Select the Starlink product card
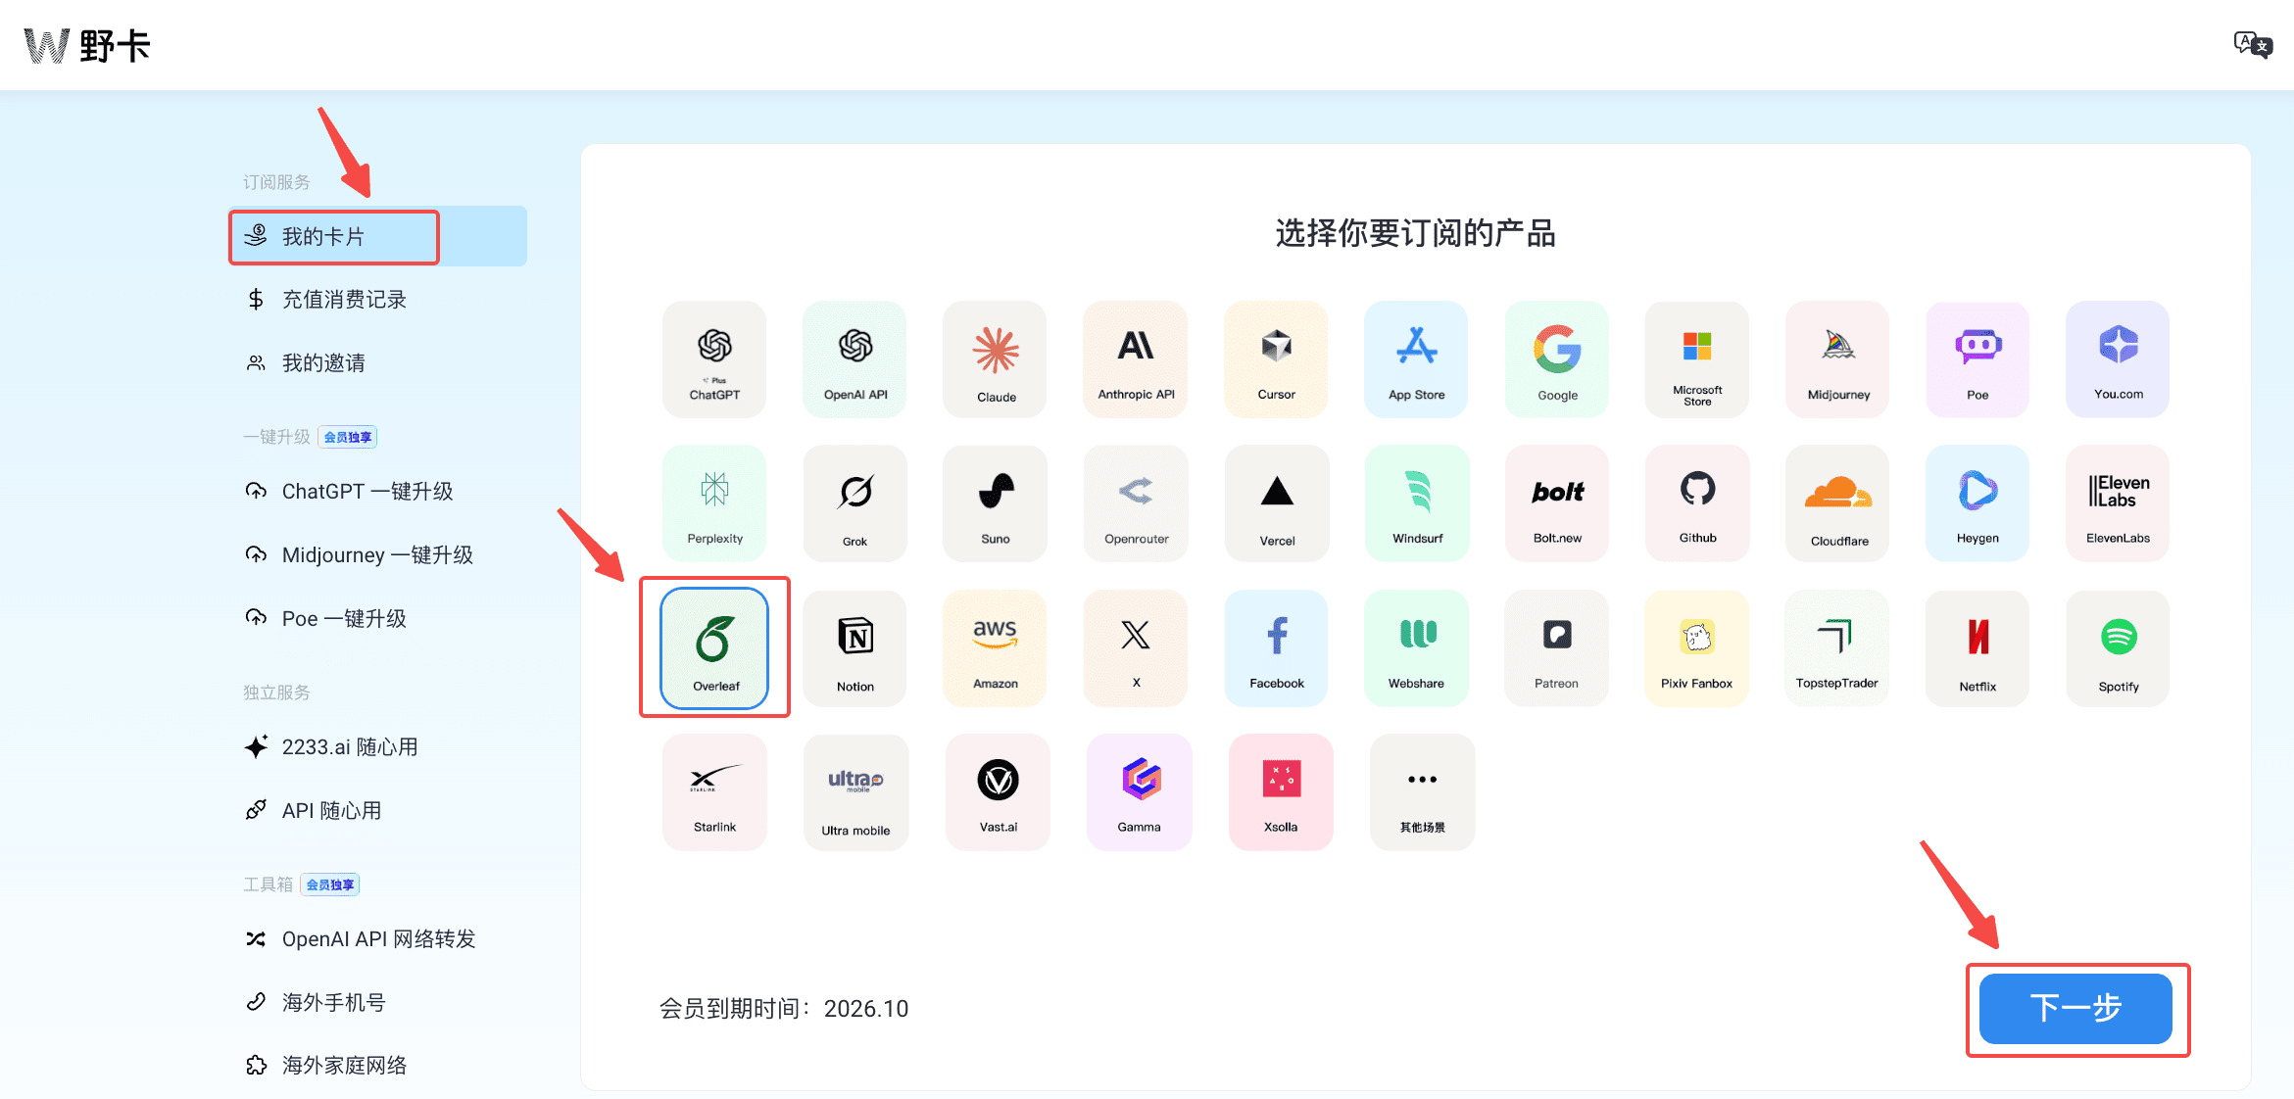2294x1099 pixels. 714,792
